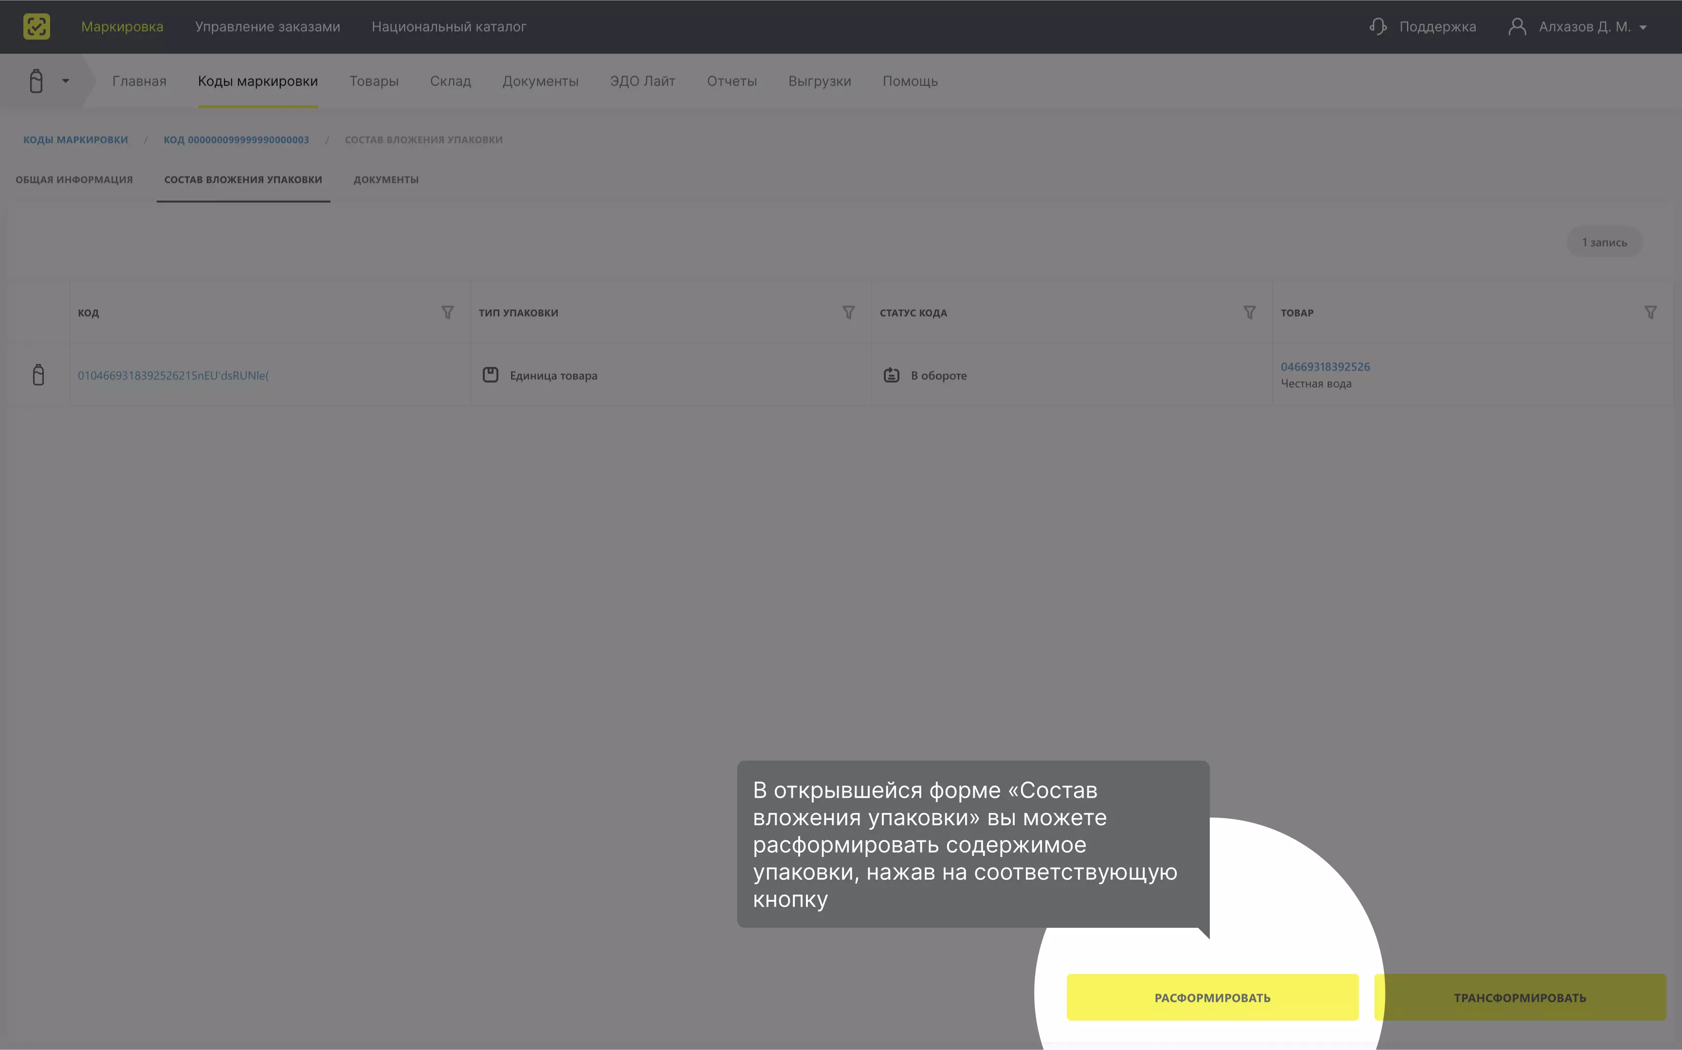Click the bottle product group icon

36,81
